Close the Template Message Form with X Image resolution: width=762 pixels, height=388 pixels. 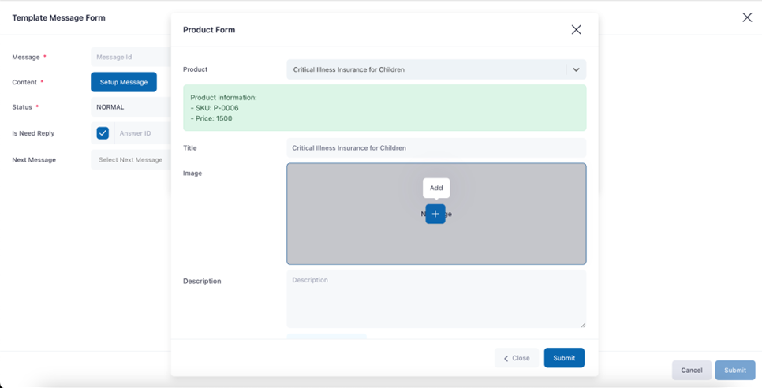coord(747,17)
